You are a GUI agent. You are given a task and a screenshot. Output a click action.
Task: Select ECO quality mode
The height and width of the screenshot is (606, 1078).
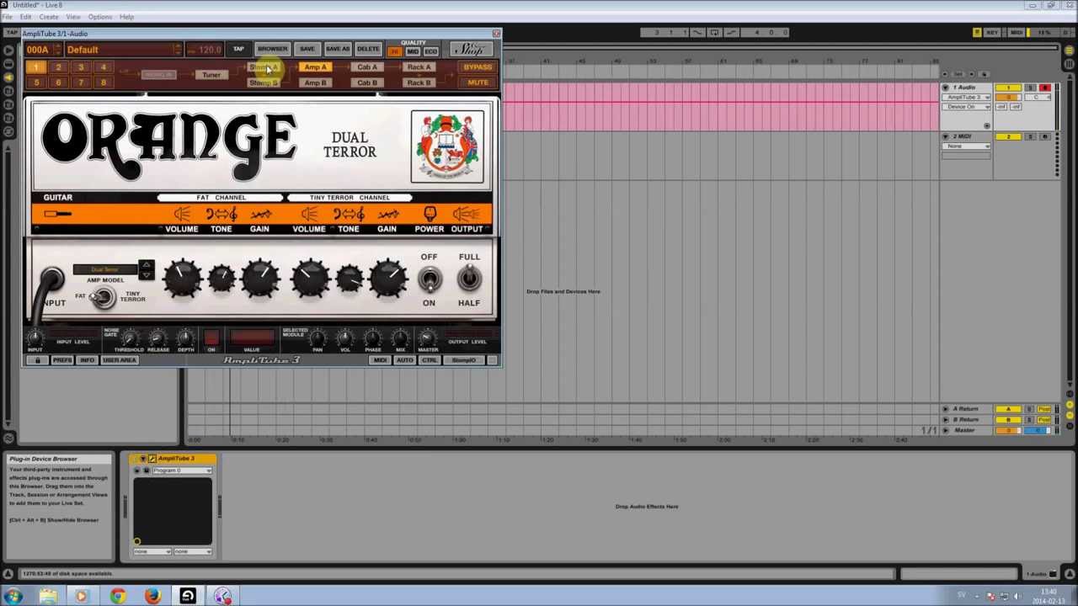pos(430,51)
